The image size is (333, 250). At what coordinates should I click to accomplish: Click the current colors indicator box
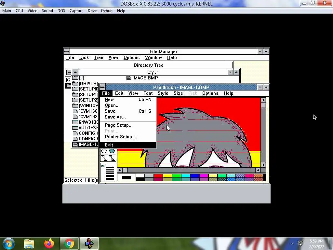pyautogui.click(x=127, y=178)
